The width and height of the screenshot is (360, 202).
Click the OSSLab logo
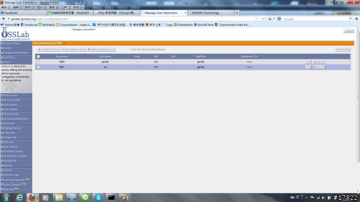[15, 34]
